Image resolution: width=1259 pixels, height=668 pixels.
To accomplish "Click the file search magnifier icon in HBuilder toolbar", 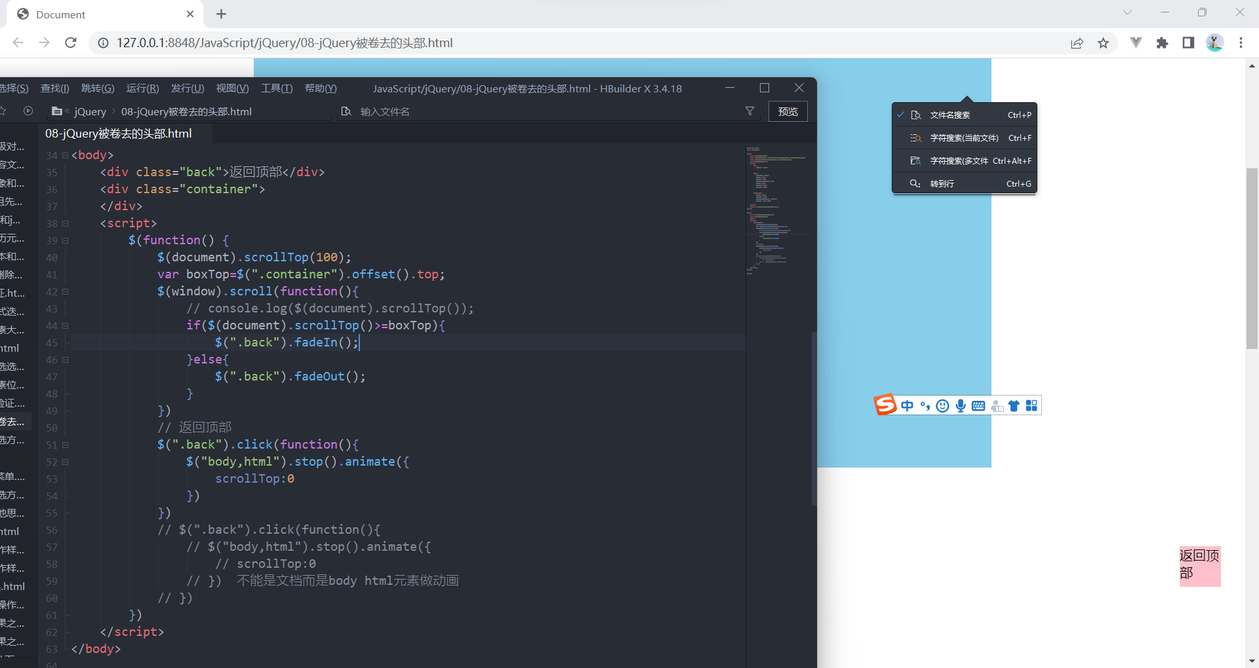I will coord(347,111).
